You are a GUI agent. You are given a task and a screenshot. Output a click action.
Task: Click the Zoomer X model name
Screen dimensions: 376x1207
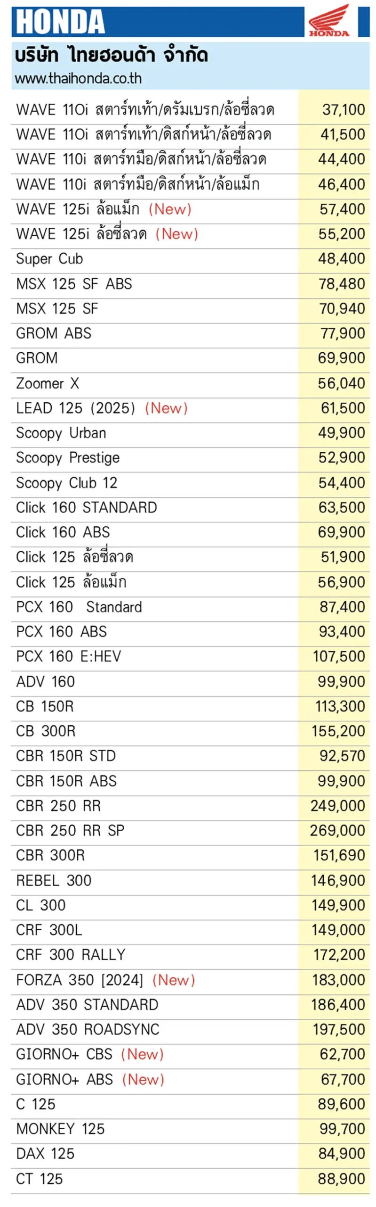[48, 383]
